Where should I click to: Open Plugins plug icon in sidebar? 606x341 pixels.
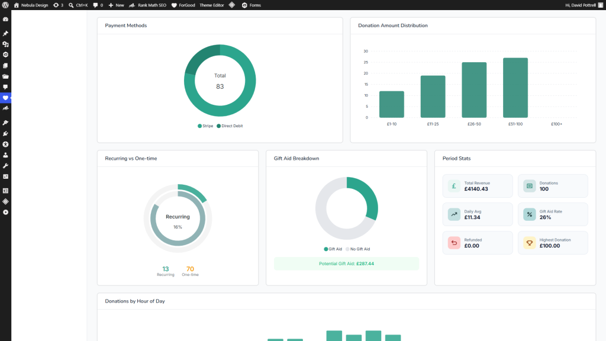point(5,133)
